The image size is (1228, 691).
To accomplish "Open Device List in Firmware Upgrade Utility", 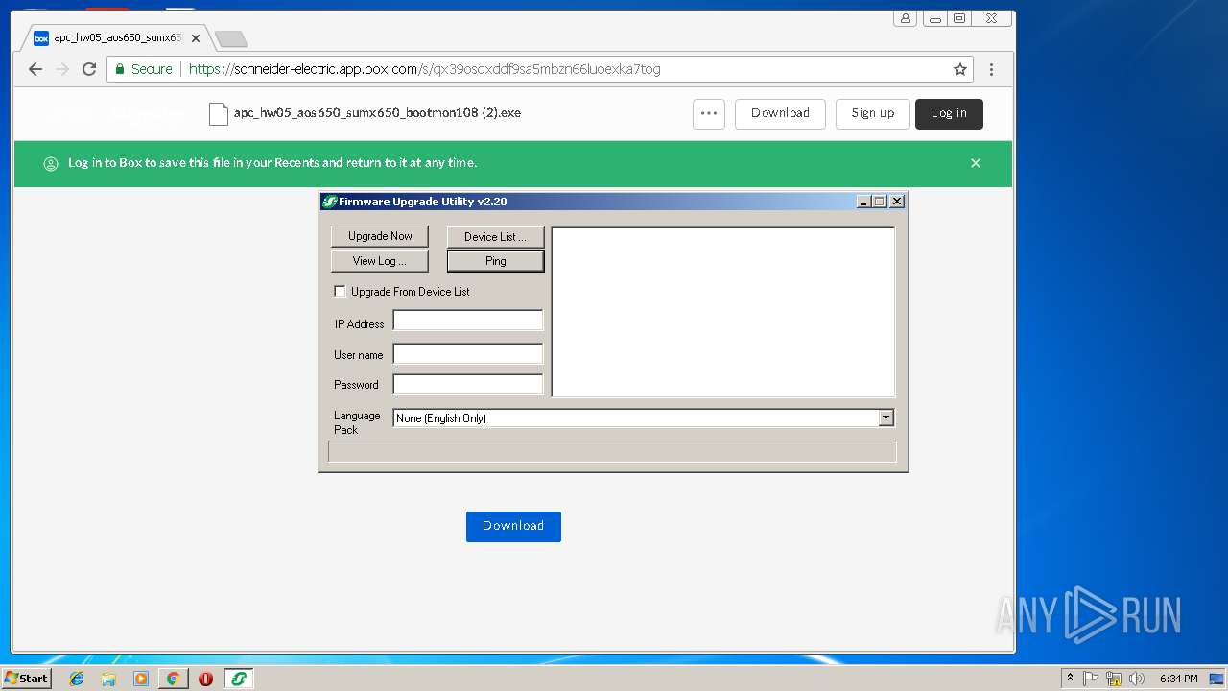I will coord(495,236).
